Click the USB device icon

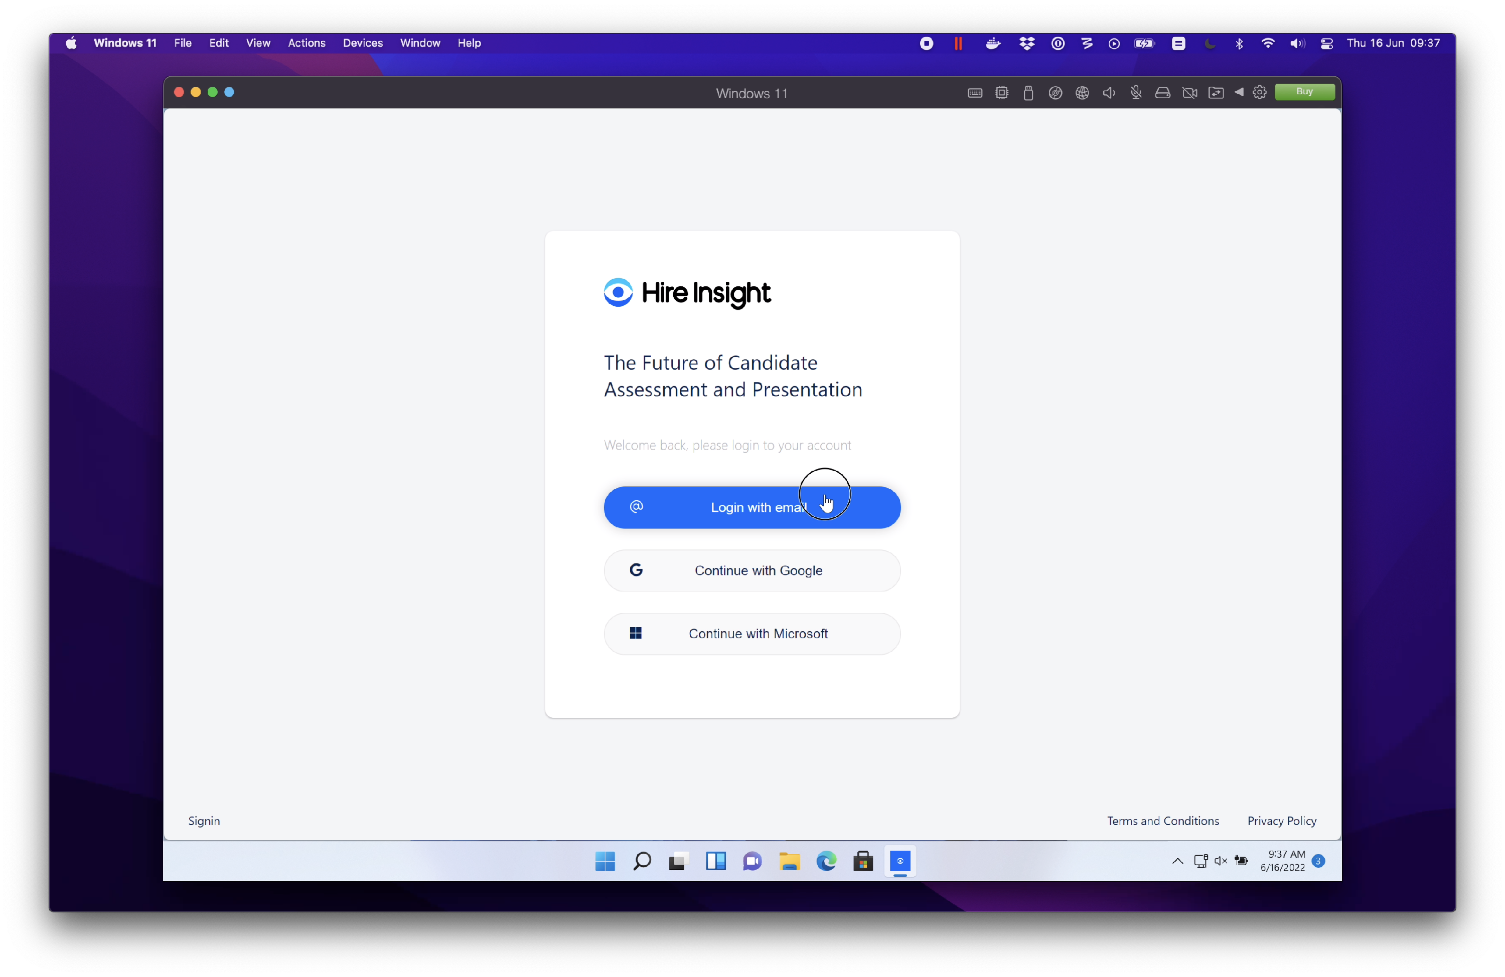pyautogui.click(x=1028, y=93)
